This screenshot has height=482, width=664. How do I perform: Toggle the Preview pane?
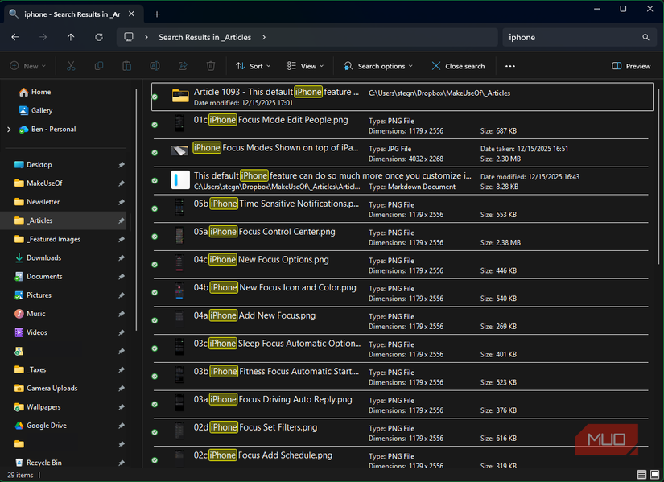pyautogui.click(x=630, y=66)
